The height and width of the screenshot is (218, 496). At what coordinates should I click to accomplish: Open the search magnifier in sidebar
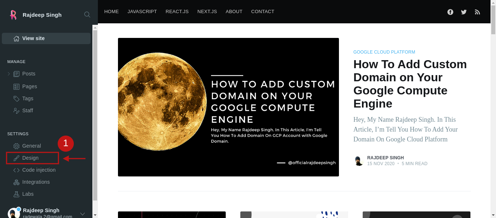tap(87, 15)
